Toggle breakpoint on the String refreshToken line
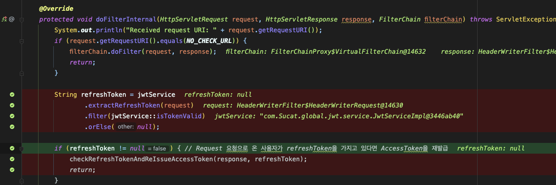556x185 pixels. coord(12,95)
